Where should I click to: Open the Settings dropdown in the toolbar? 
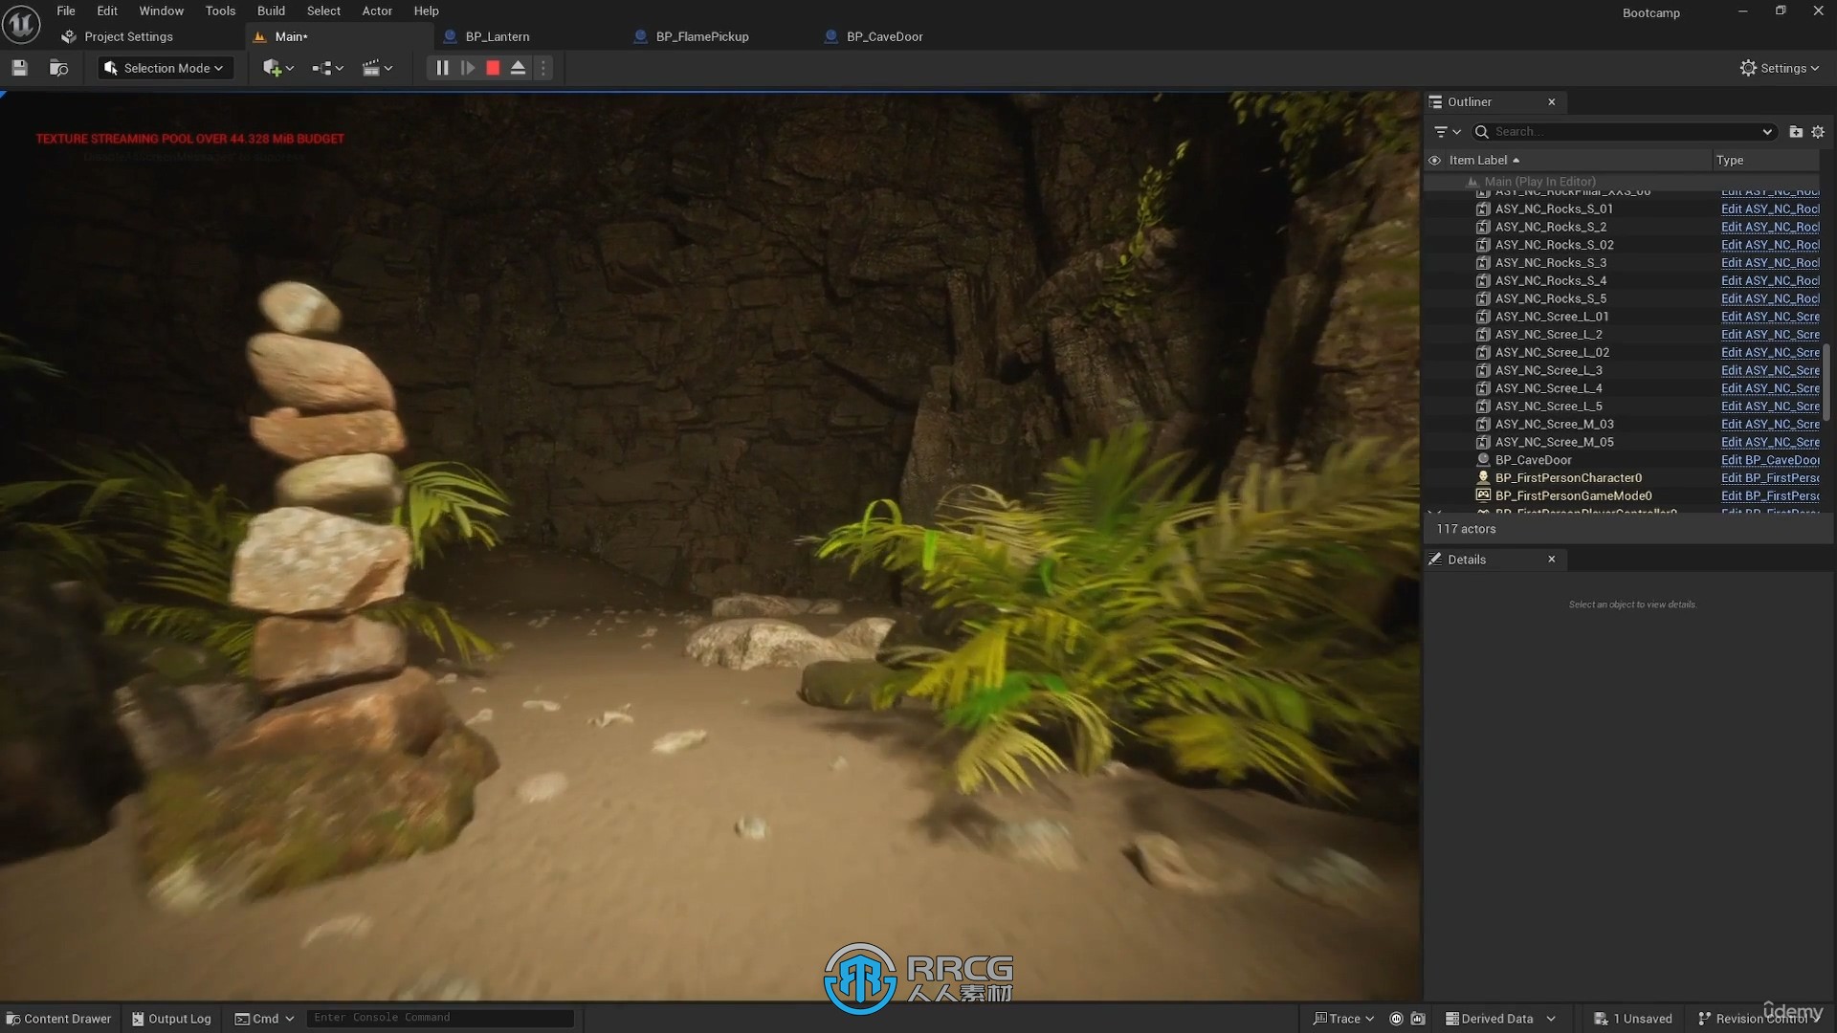(x=1780, y=68)
